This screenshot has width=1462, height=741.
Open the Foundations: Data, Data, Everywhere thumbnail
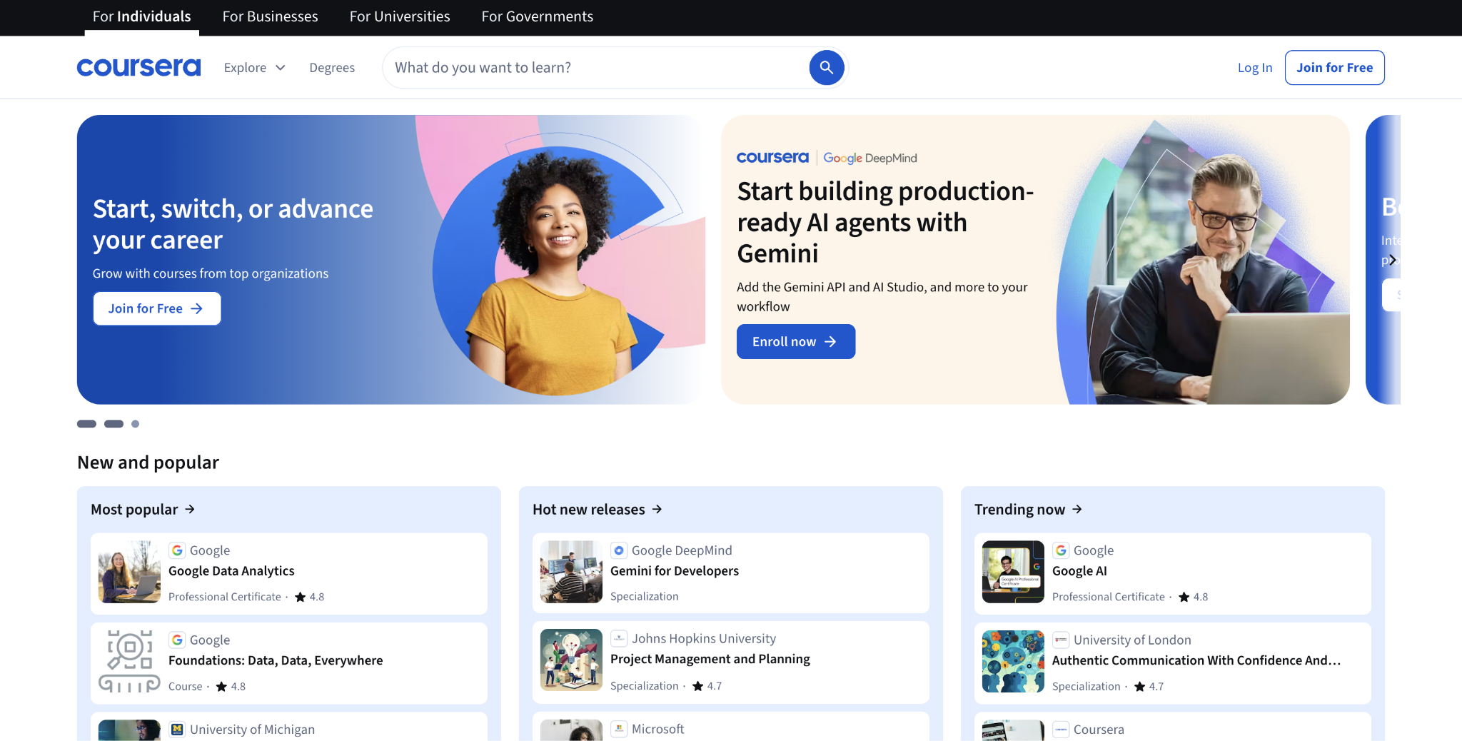129,661
